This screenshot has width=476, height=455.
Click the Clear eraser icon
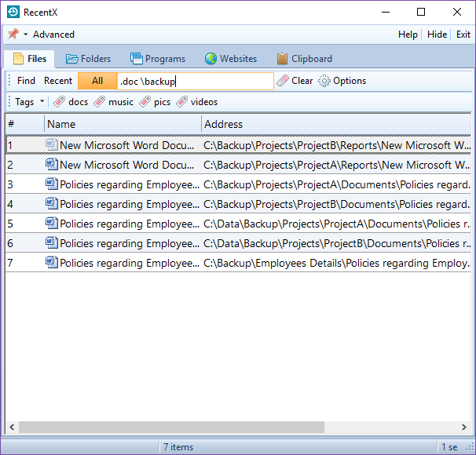point(283,81)
